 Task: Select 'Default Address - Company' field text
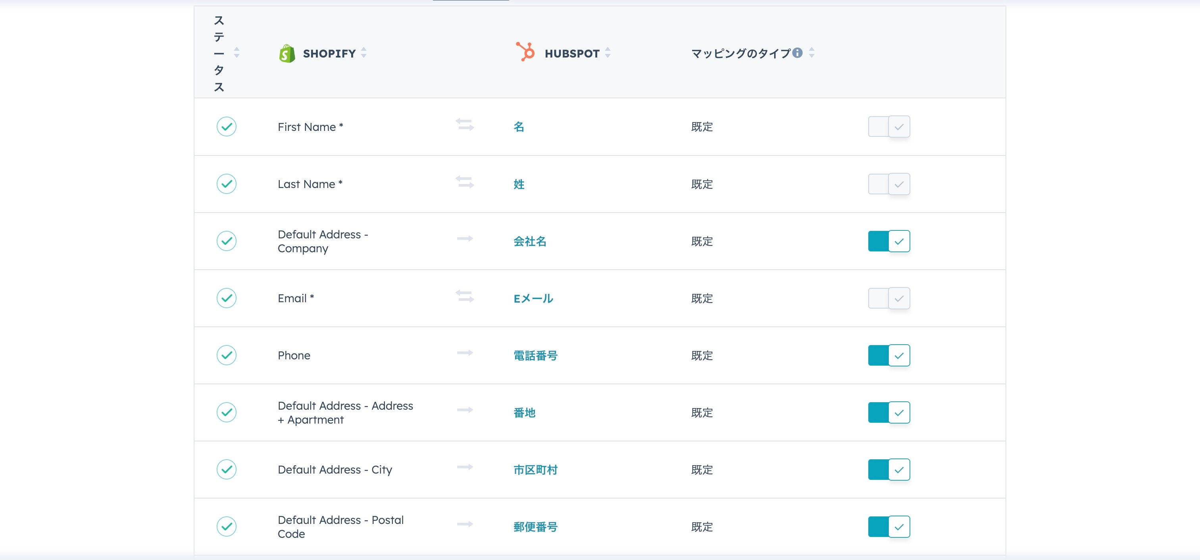(x=323, y=241)
